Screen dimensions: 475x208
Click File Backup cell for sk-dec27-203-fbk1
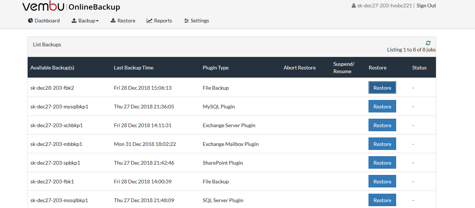click(216, 182)
